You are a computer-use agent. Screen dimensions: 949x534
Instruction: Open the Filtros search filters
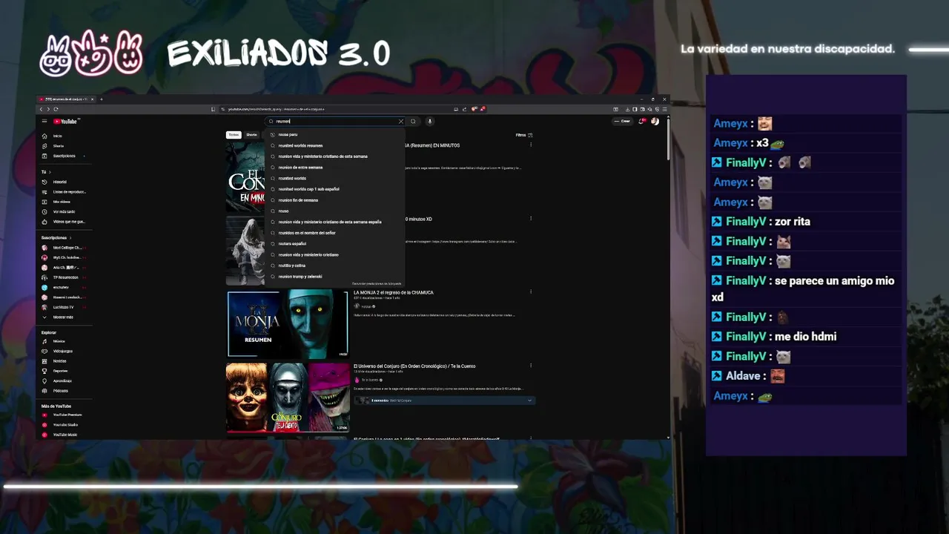coord(524,135)
